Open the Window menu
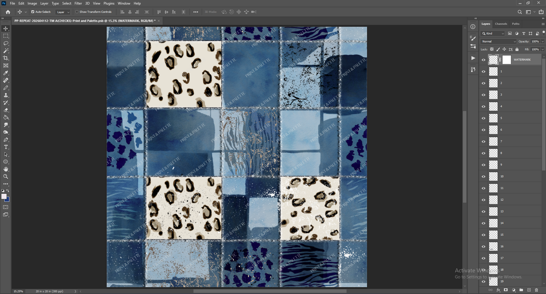 pyautogui.click(x=124, y=3)
